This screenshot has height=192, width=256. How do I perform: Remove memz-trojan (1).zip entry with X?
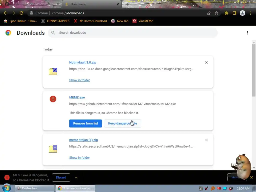coord(206,140)
